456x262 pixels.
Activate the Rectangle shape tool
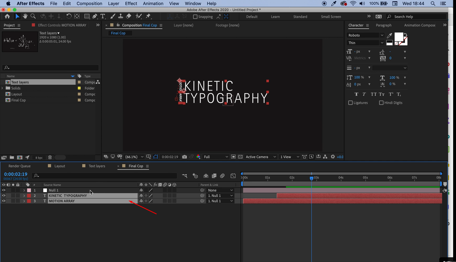click(x=87, y=16)
